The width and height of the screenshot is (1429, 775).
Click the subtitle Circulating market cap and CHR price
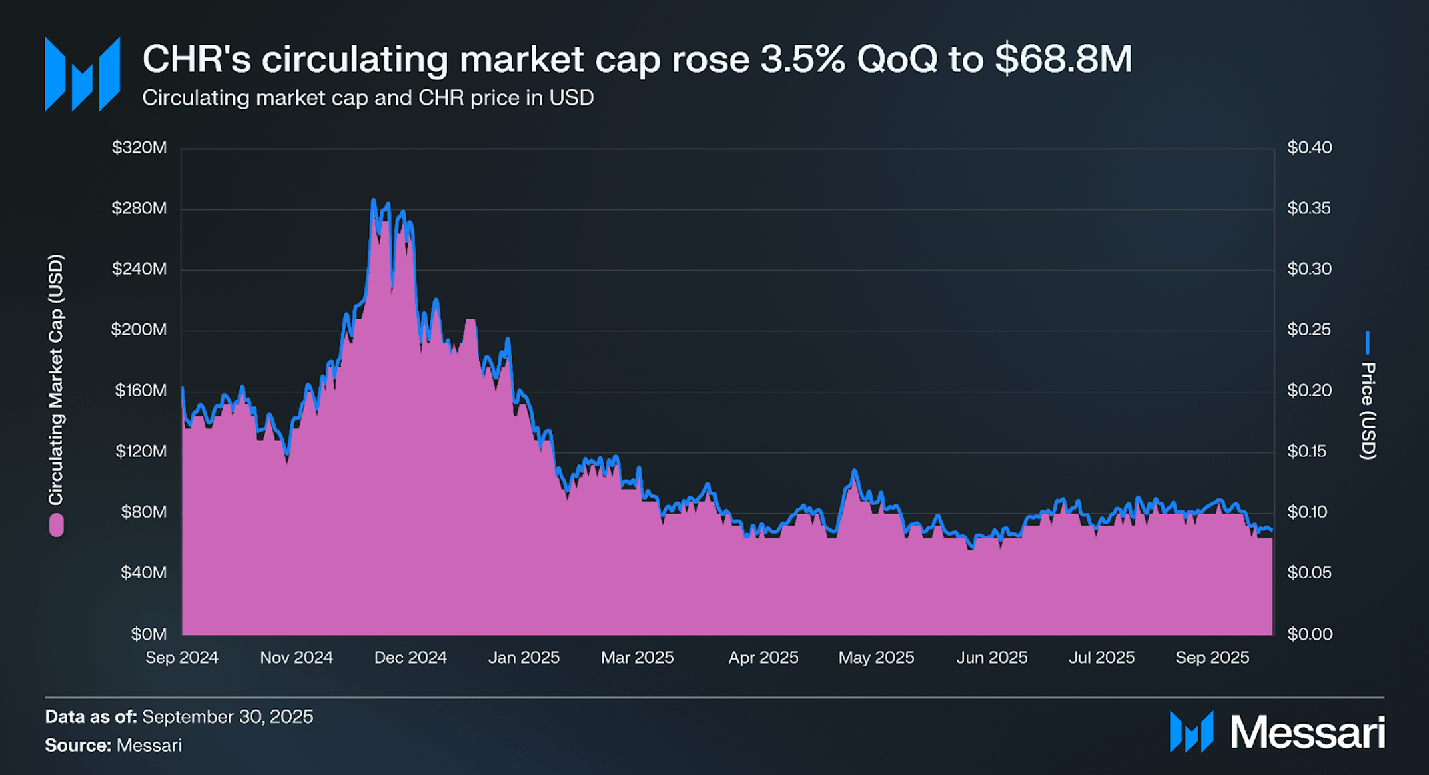click(368, 98)
